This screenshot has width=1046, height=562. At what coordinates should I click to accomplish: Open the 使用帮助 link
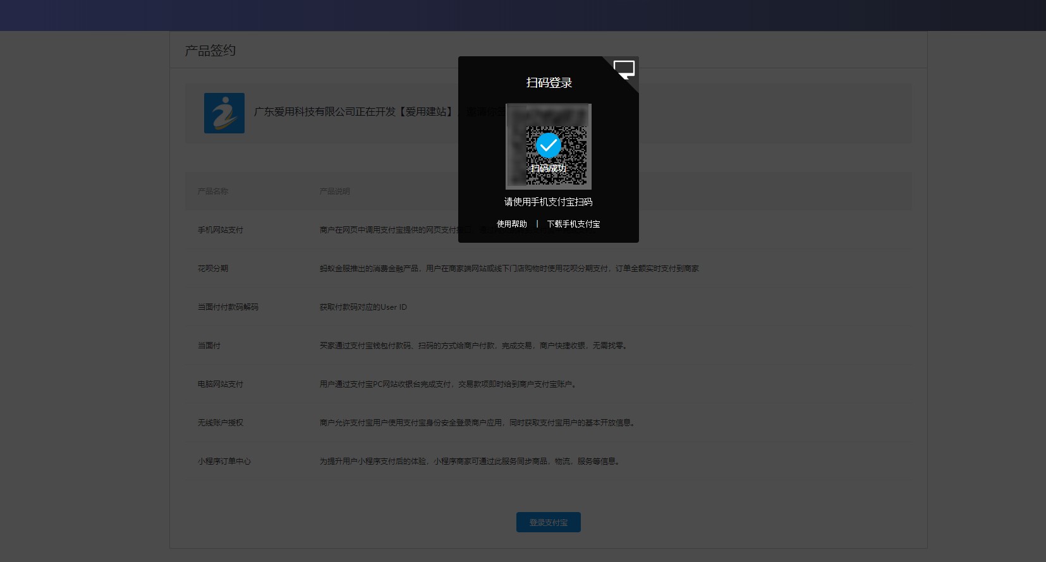(x=512, y=224)
